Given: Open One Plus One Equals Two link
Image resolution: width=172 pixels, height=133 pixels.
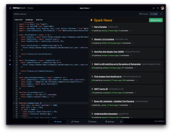Looking at the screenshot, I should click(109, 52).
